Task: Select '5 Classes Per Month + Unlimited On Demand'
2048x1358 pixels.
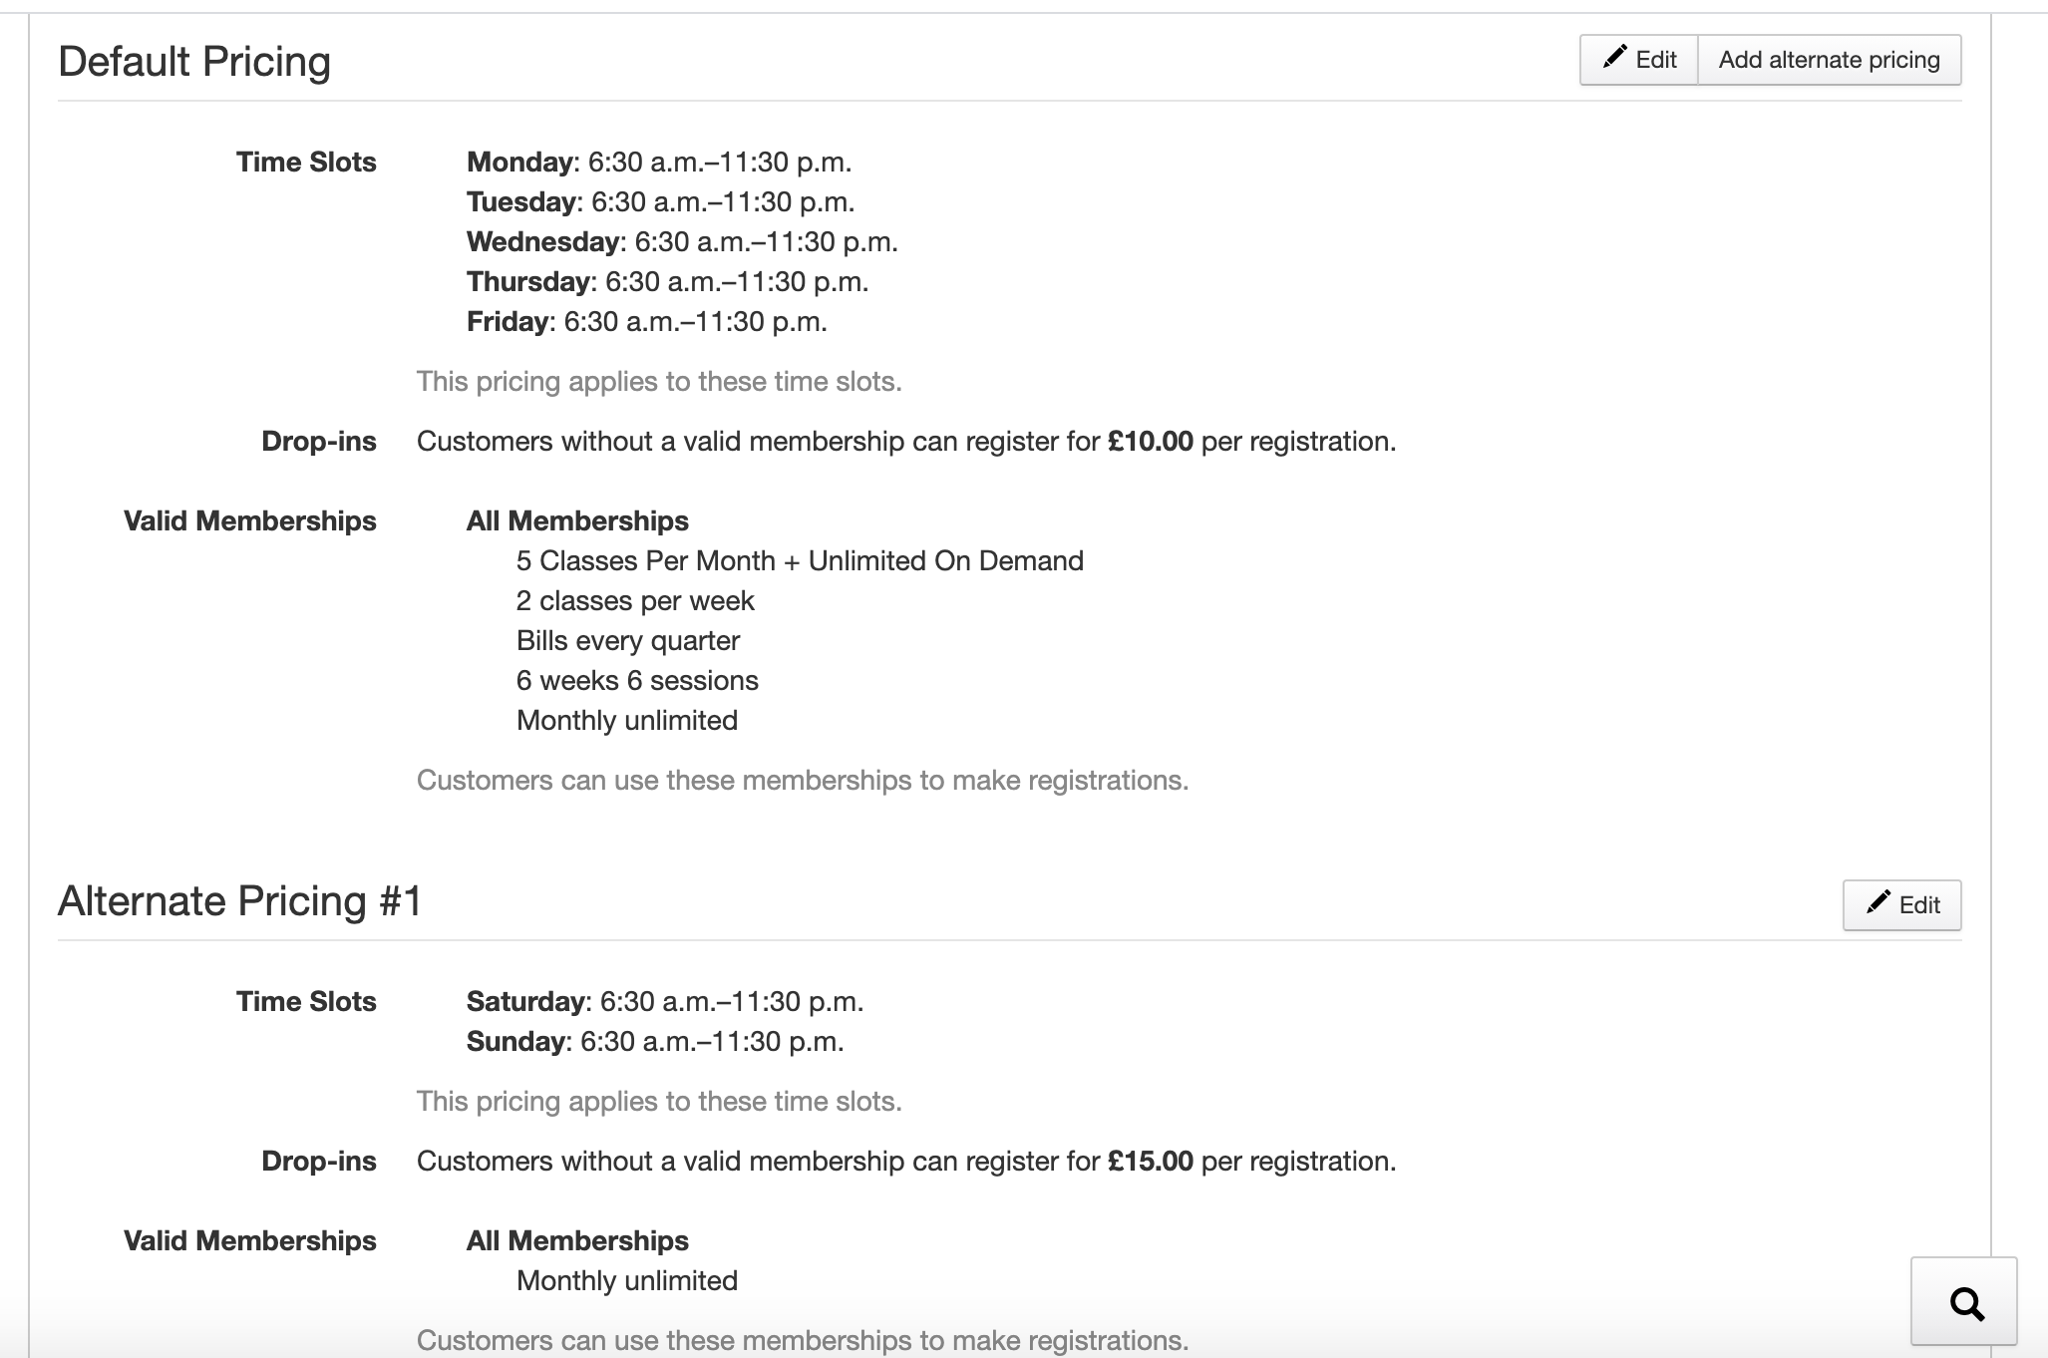Action: click(x=799, y=561)
